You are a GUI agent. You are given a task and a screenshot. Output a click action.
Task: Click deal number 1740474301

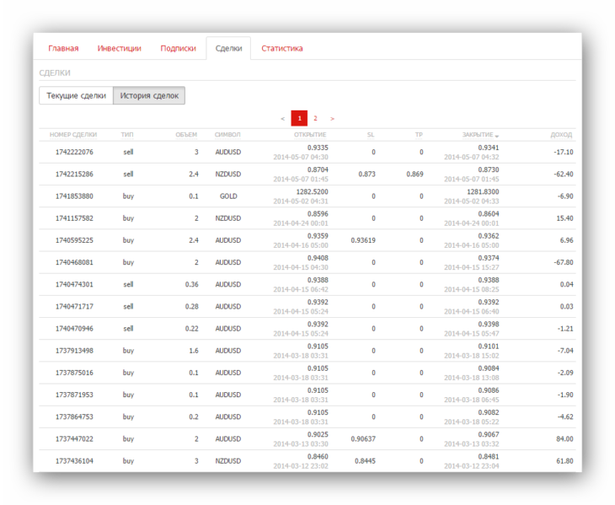click(74, 284)
